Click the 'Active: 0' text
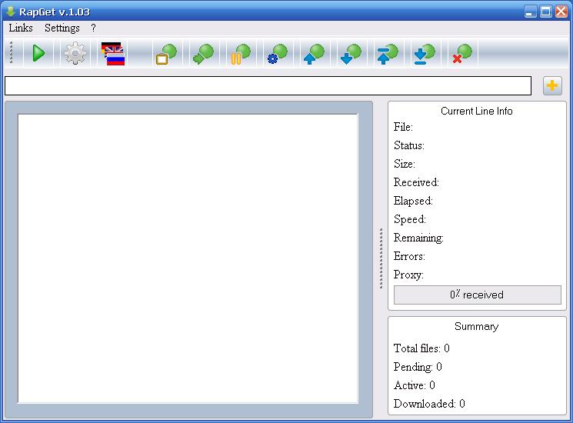 pos(414,385)
